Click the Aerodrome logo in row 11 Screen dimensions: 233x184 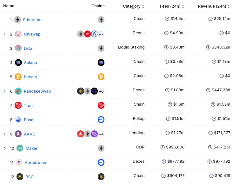19,162
